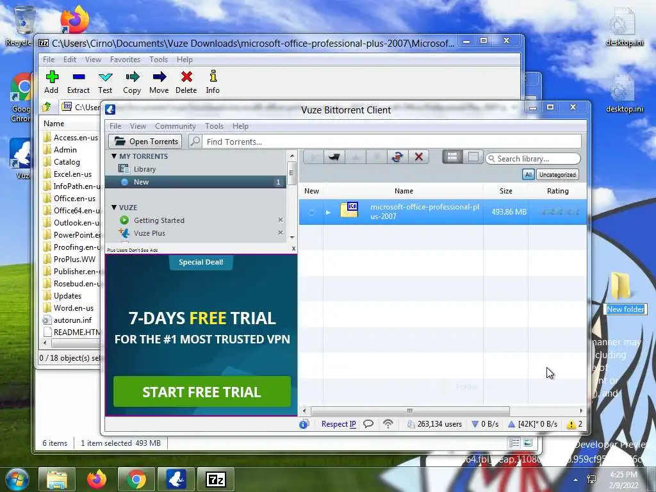Click the ISO folder icon of torrent row
The height and width of the screenshot is (492, 656).
(349, 210)
